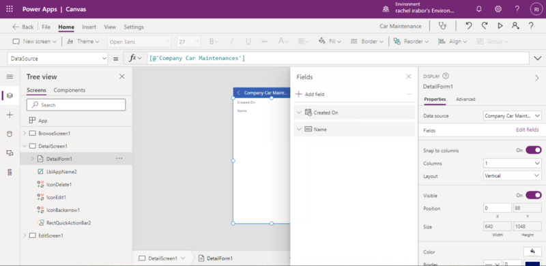Open the Align dropdown

(x=452, y=42)
